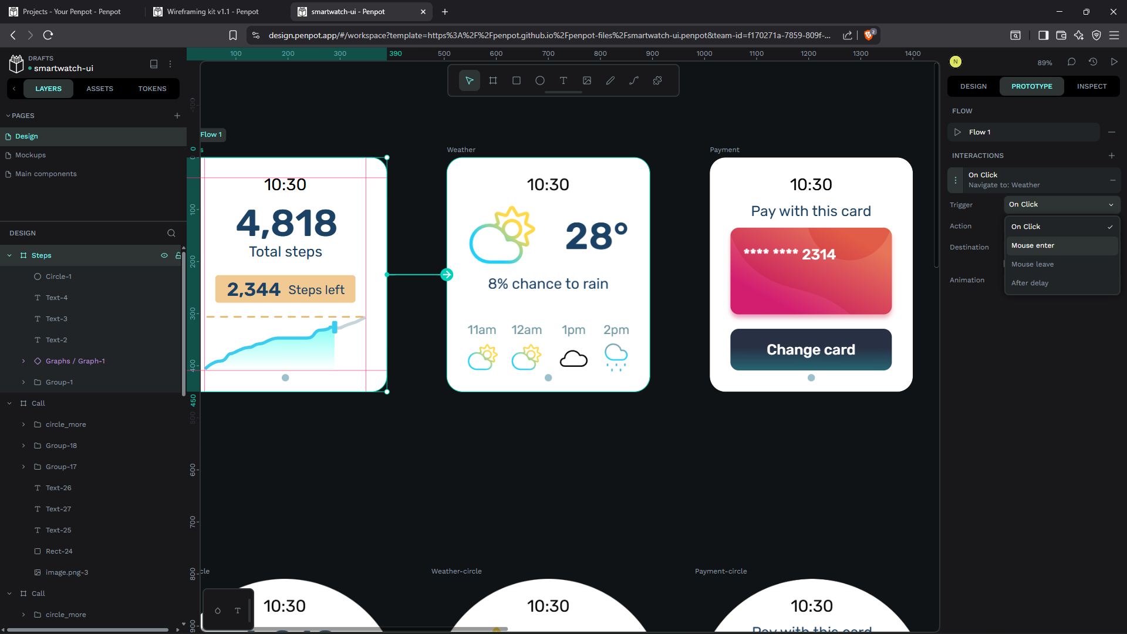Select the Text tool in toolbar
Image resolution: width=1127 pixels, height=634 pixels.
(563, 80)
